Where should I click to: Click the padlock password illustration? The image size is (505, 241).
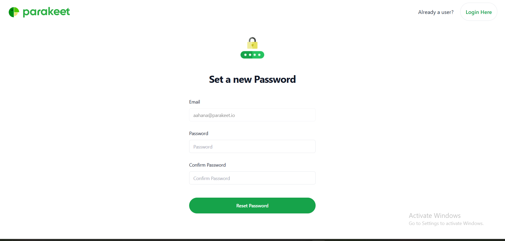252,48
